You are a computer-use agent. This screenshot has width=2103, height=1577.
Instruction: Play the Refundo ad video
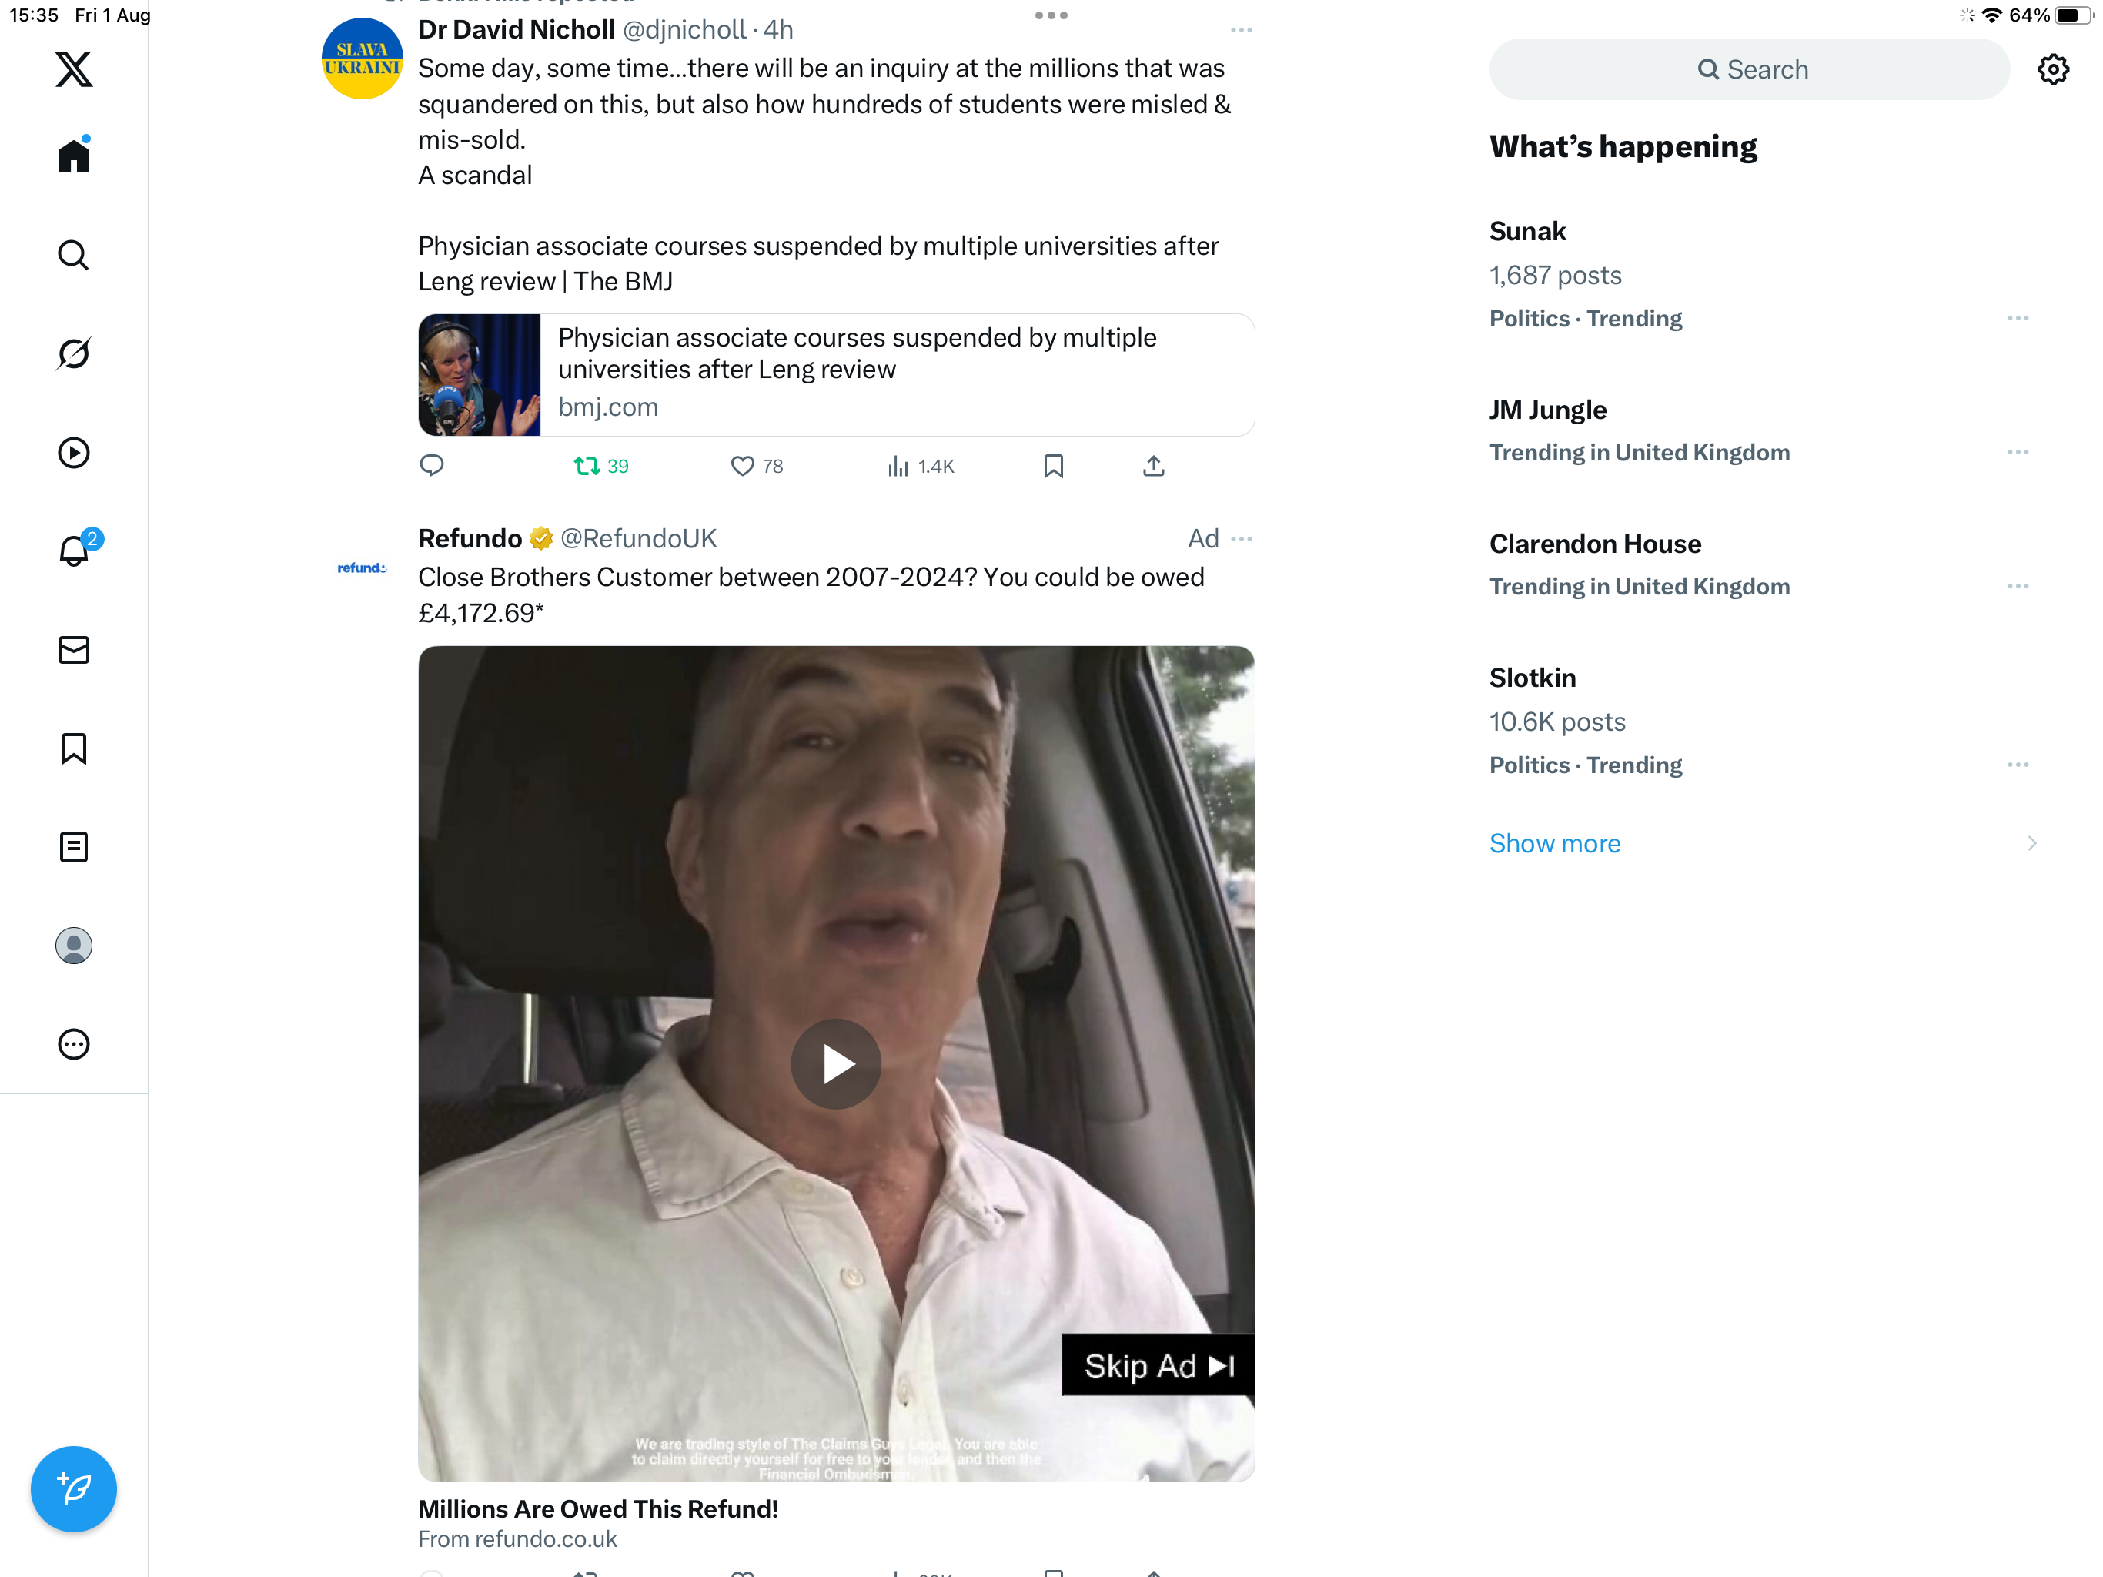(x=836, y=1063)
